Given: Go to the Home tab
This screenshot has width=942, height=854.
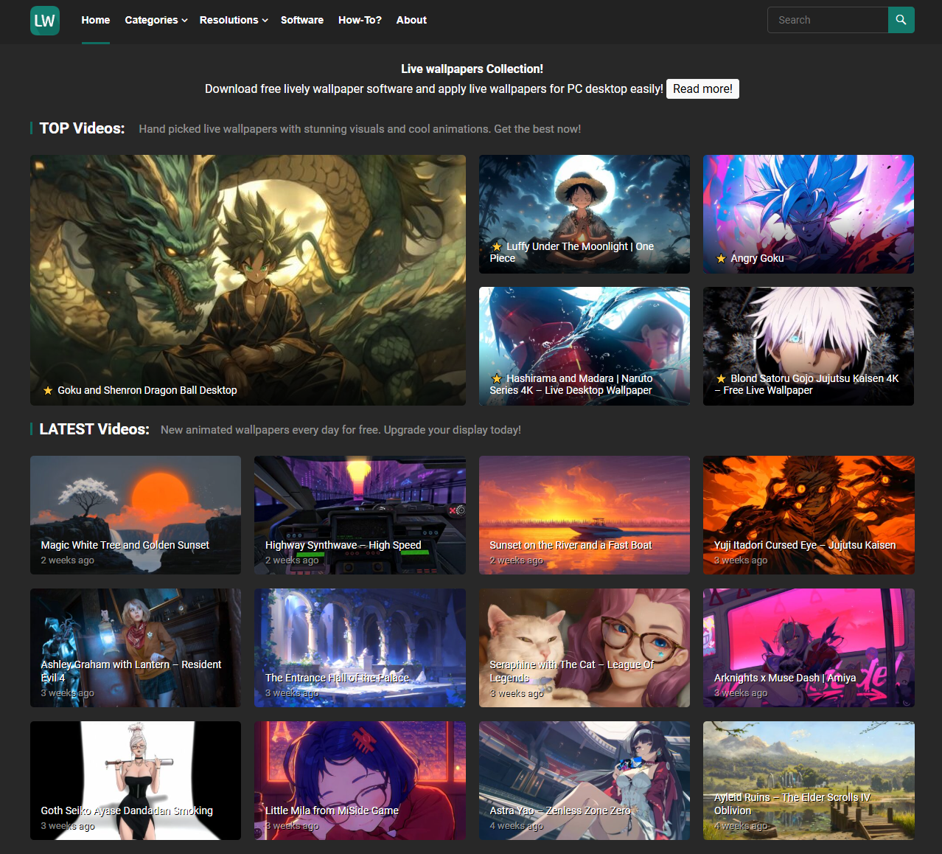Looking at the screenshot, I should pos(96,20).
